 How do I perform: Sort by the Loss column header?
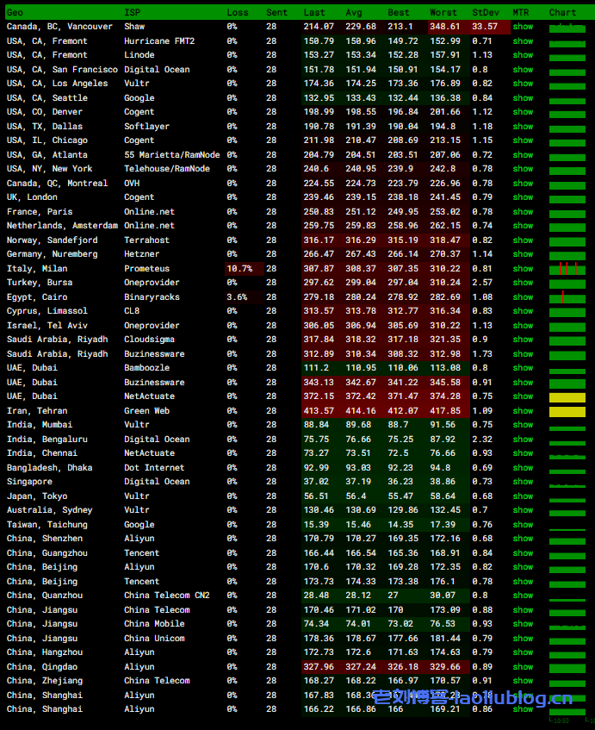[x=237, y=12]
